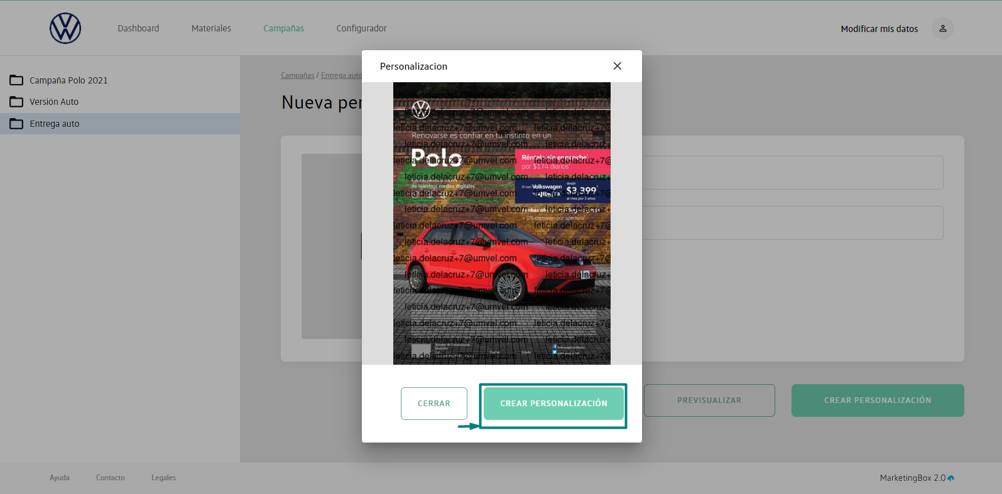Click Modificar mis datos link
Viewport: 1002px width, 494px height.
[879, 29]
